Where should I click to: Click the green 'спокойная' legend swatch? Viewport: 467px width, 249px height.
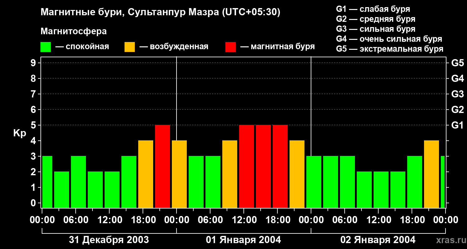(46, 47)
